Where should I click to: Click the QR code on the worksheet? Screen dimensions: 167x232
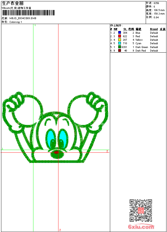[x=141, y=210]
